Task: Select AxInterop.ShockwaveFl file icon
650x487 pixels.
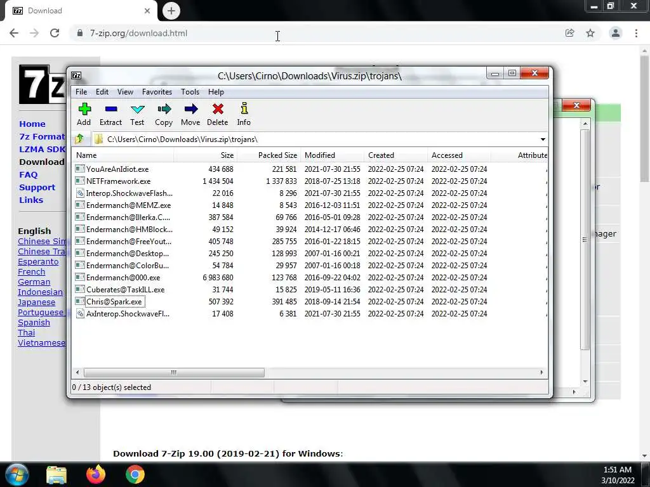Action: [x=80, y=313]
